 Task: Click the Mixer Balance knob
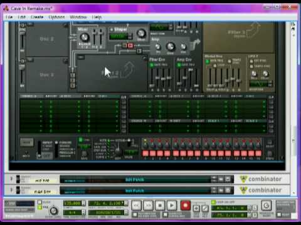(x=85, y=37)
